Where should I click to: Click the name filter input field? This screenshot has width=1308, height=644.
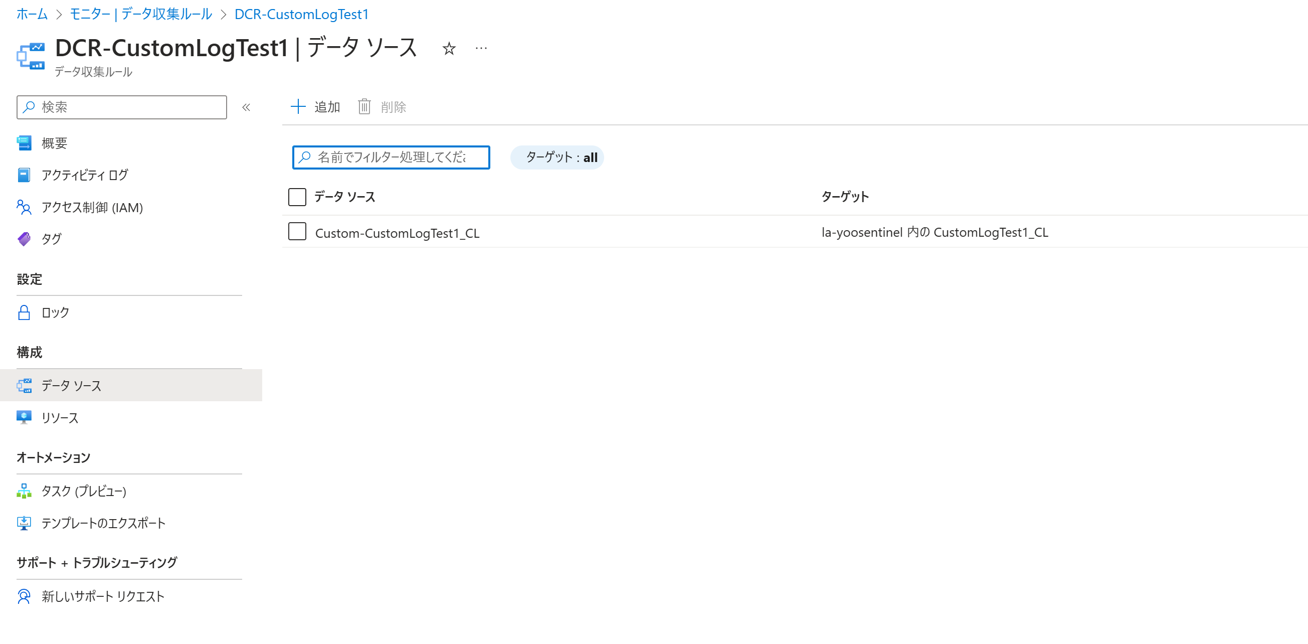tap(391, 157)
